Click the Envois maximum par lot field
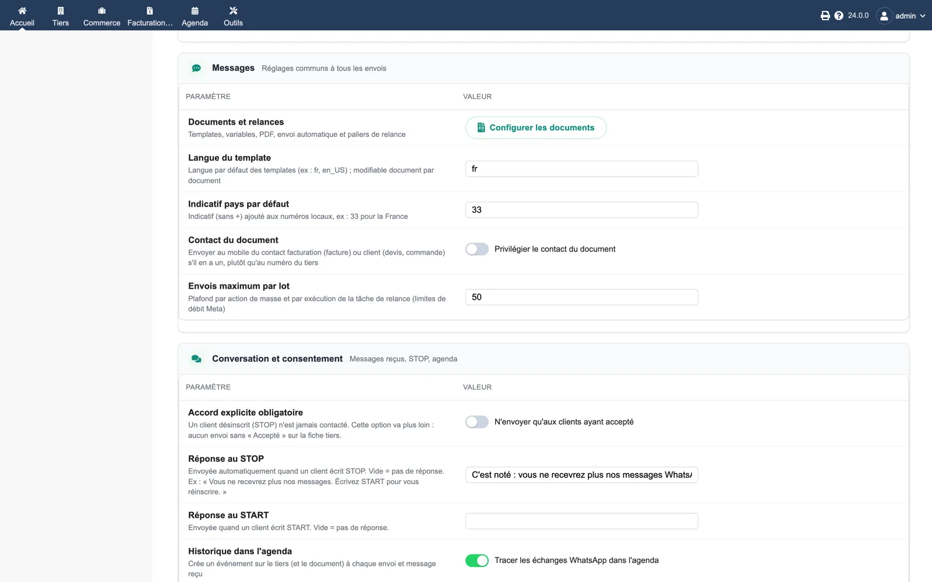The height and width of the screenshot is (582, 932). click(x=581, y=297)
